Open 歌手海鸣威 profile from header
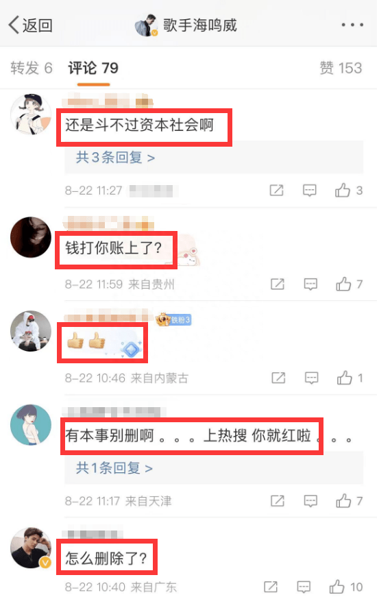This screenshot has width=379, height=597. tap(186, 25)
